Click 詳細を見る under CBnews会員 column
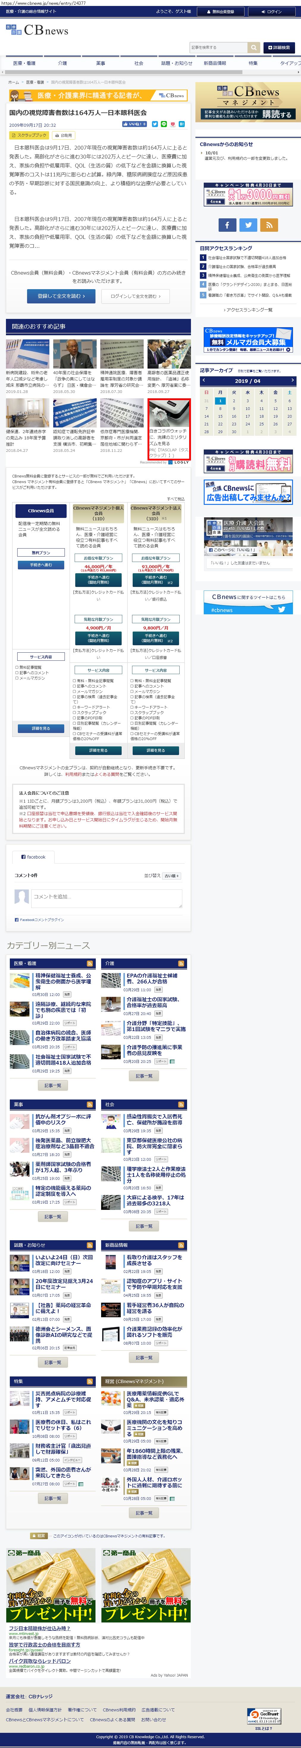The image size is (301, 1748). [x=41, y=728]
